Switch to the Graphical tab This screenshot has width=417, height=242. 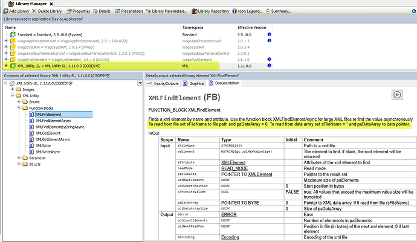pyautogui.click(x=194, y=83)
